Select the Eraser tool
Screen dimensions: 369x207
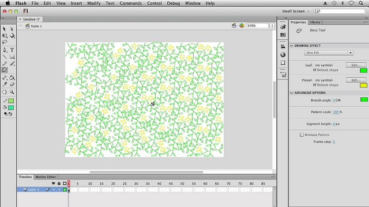12,85
